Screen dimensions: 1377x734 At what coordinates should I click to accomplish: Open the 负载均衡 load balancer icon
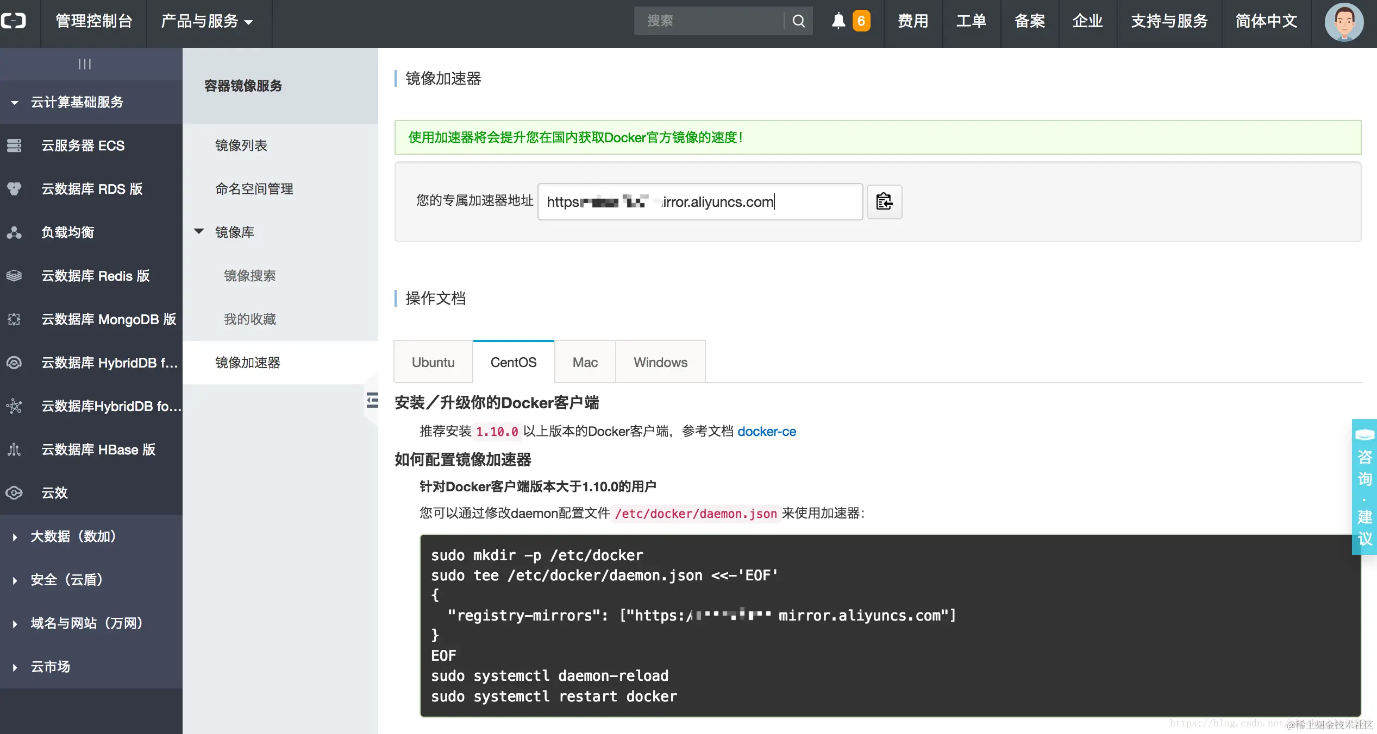(14, 232)
